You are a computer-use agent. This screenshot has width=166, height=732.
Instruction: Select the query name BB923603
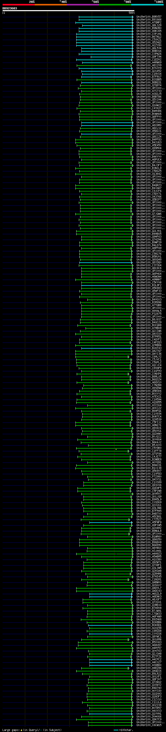coord(10,8)
